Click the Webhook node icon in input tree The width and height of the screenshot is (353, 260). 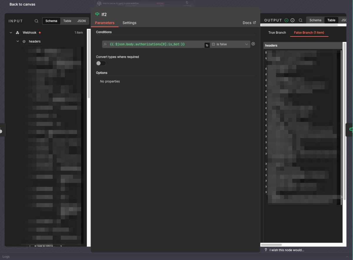[17, 33]
